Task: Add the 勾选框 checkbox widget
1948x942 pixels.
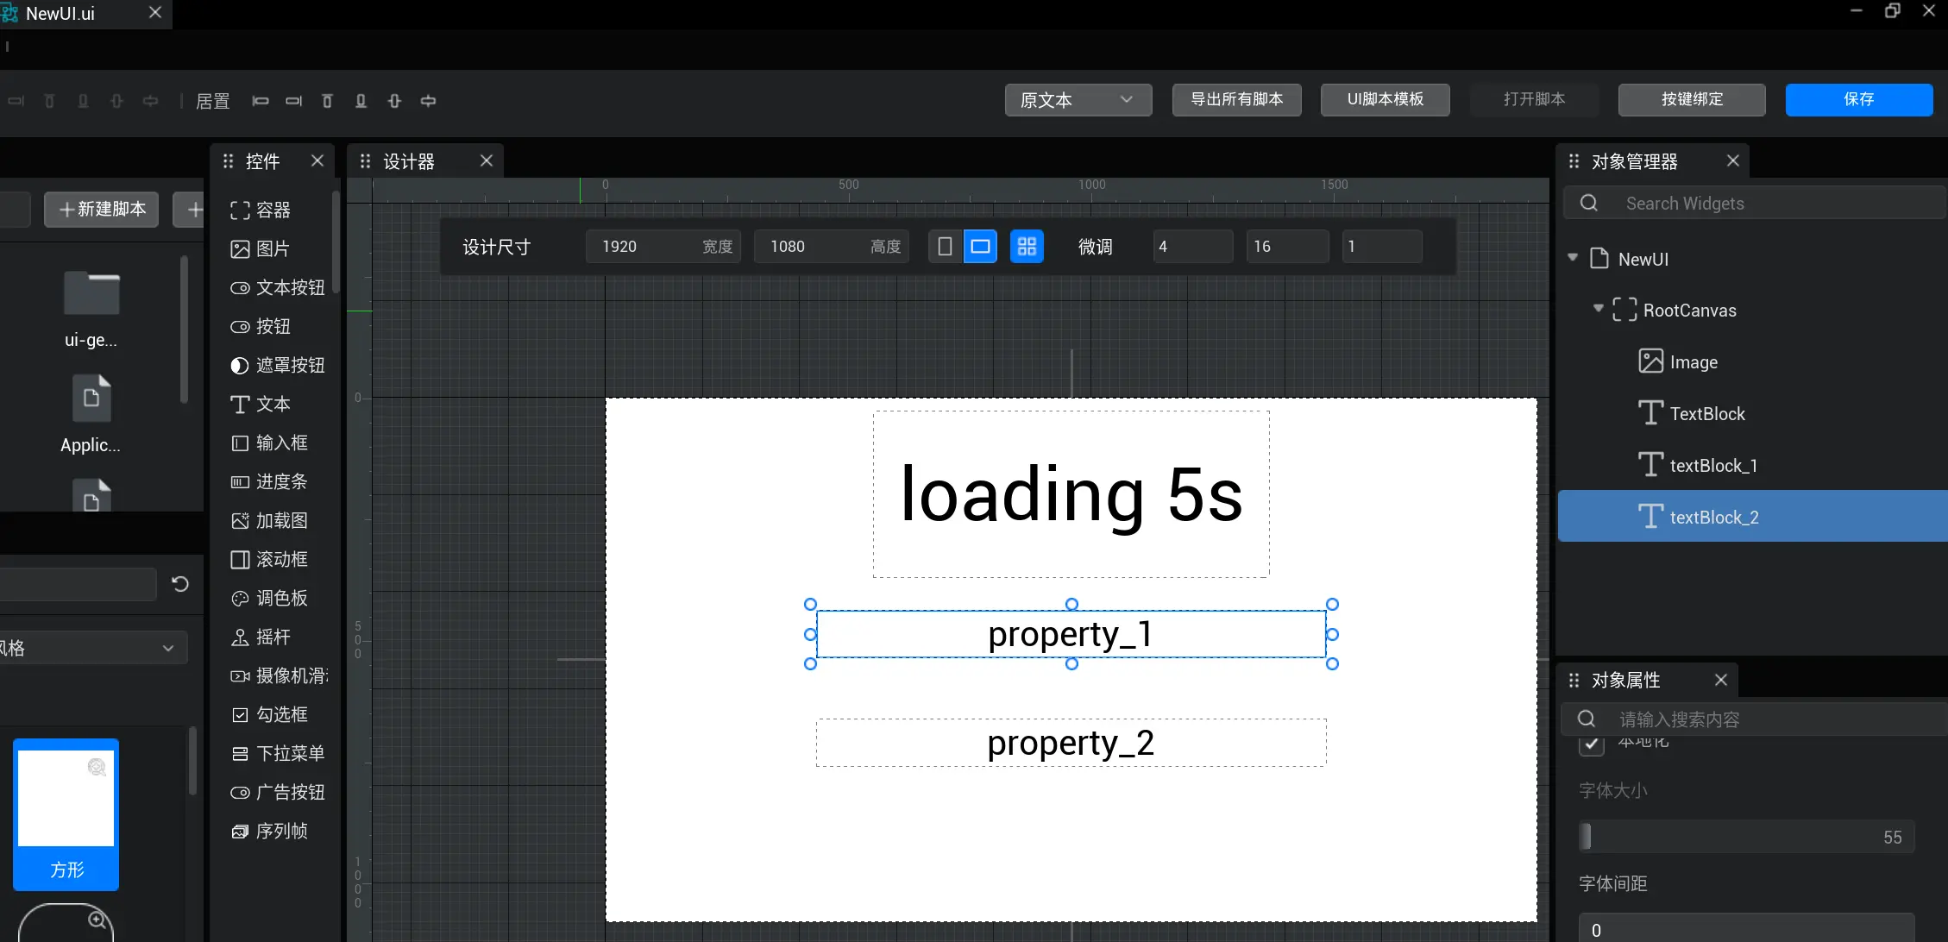Action: point(269,715)
